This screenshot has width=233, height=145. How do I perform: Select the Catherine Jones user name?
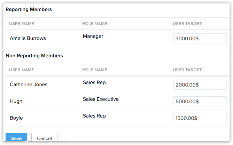click(29, 84)
